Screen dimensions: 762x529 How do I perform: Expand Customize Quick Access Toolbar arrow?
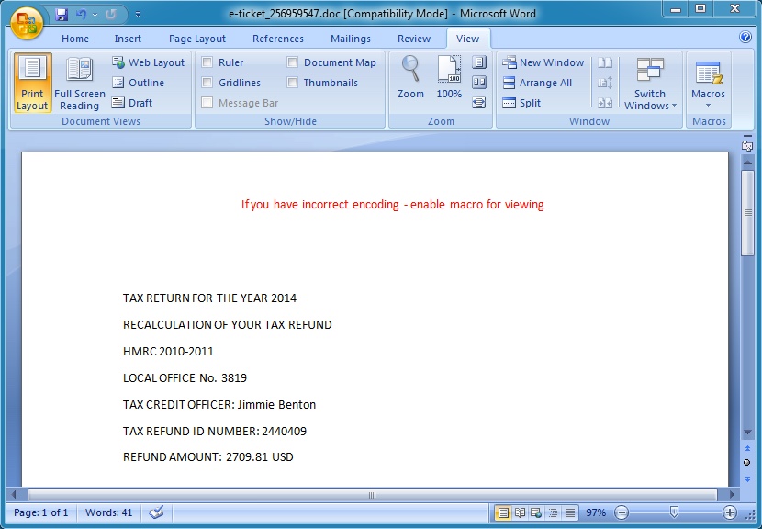(139, 15)
